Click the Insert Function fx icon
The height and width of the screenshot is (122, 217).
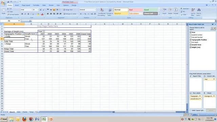[30, 21]
